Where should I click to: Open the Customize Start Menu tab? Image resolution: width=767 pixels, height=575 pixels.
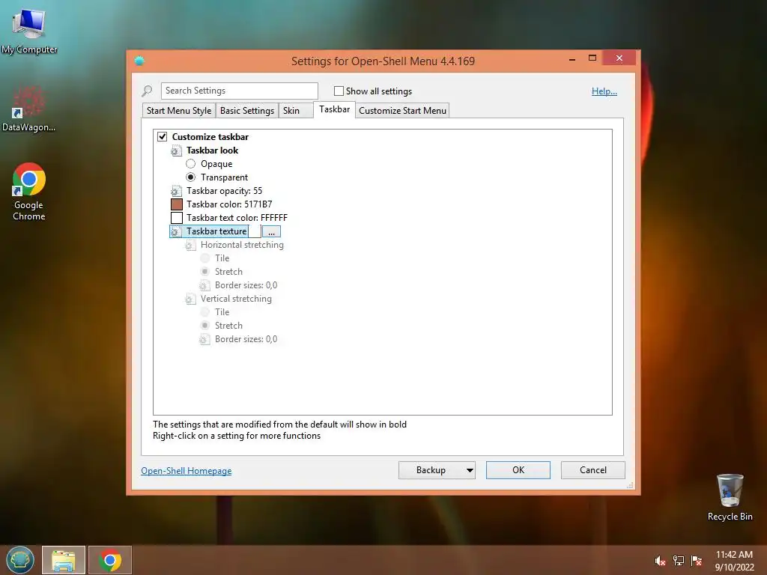pos(402,111)
